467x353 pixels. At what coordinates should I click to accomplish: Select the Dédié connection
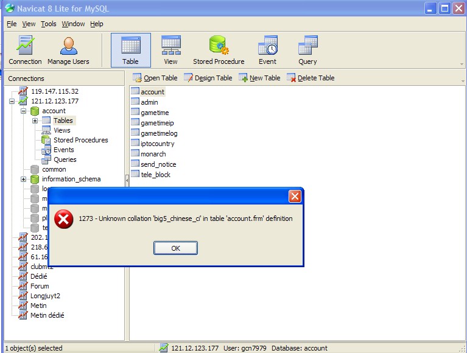coord(39,276)
